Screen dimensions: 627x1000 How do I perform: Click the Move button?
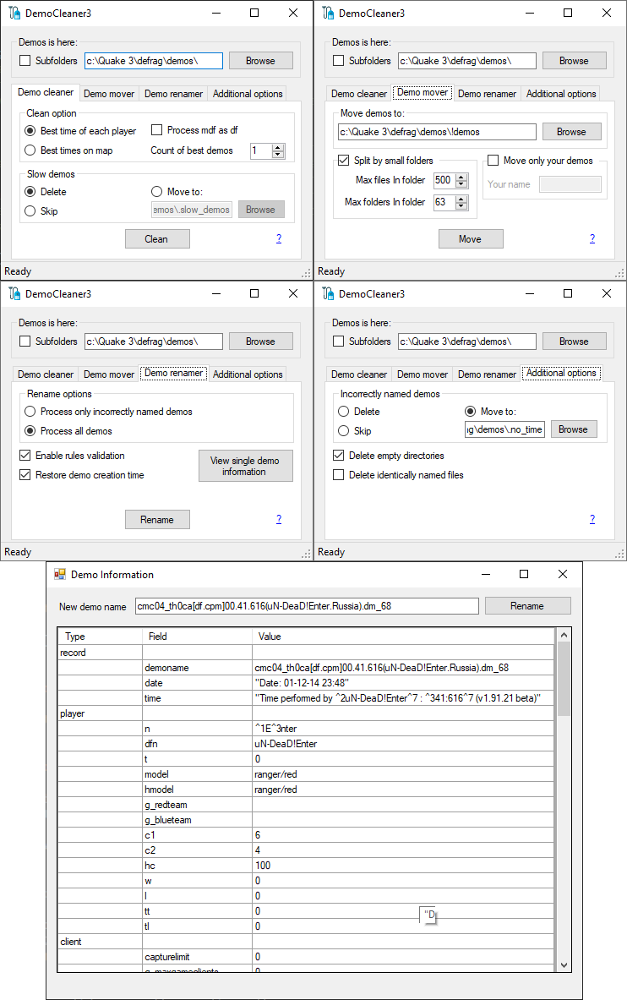click(x=471, y=239)
